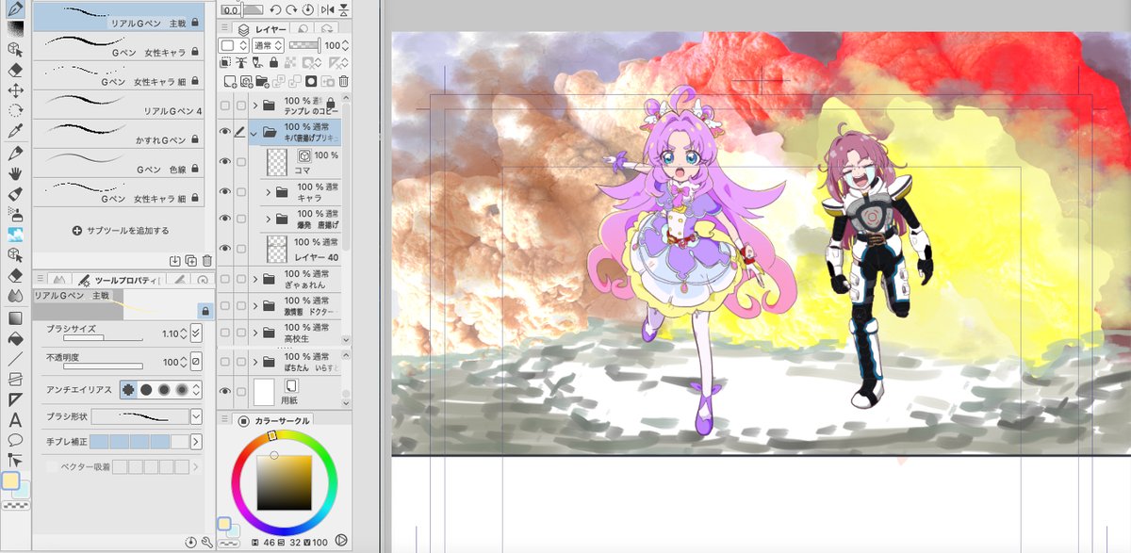Select the Gペン 色線 sub tool
Screen dimensions: 1131x553
[119, 163]
